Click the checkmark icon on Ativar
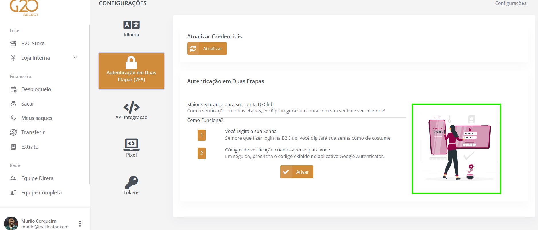Image resolution: width=538 pixels, height=230 pixels. (x=286, y=172)
